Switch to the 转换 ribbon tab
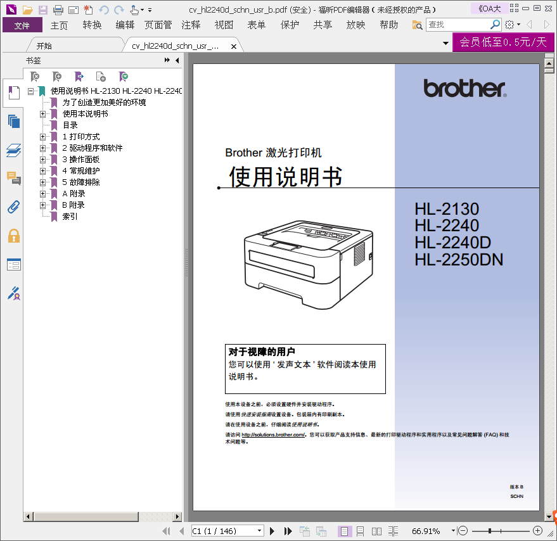 coord(92,25)
